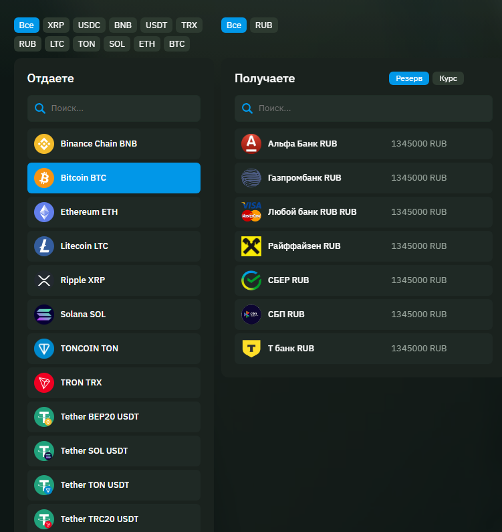Click the Газпромбанк RUB label
The width and height of the screenshot is (502, 532).
click(304, 178)
